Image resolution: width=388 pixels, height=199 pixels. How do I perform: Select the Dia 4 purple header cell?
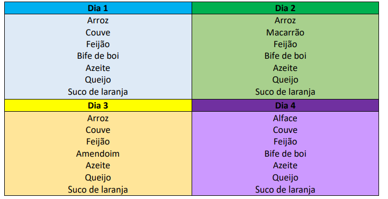285,106
